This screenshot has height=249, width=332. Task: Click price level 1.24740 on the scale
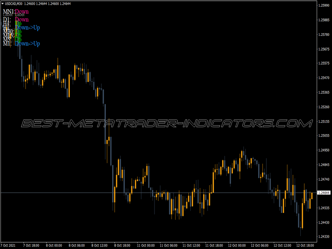pos(324,179)
